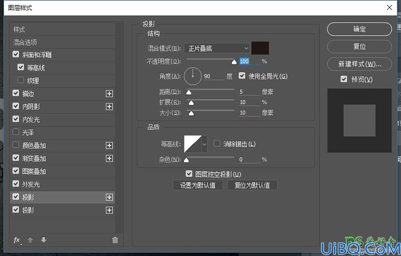The image size is (401, 256).
Task: Toggle the 渐变叠加 checkbox
Action: point(16,158)
